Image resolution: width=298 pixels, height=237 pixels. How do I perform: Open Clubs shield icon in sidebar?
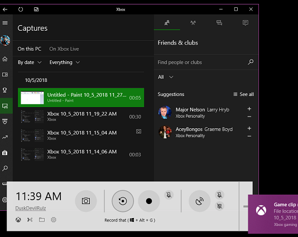pyautogui.click(x=5, y=122)
